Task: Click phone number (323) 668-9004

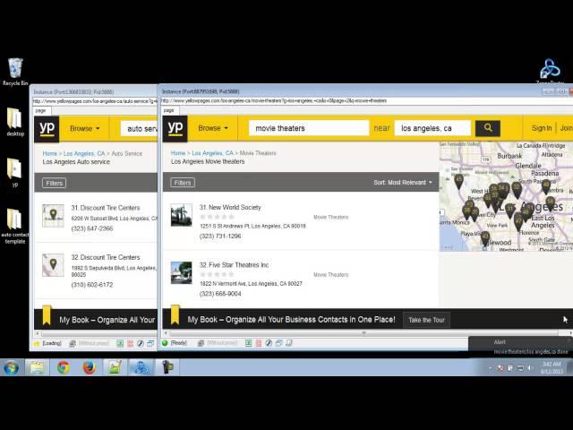Action: tap(220, 294)
